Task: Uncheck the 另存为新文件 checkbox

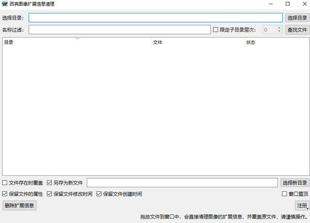Action: tap(49, 183)
